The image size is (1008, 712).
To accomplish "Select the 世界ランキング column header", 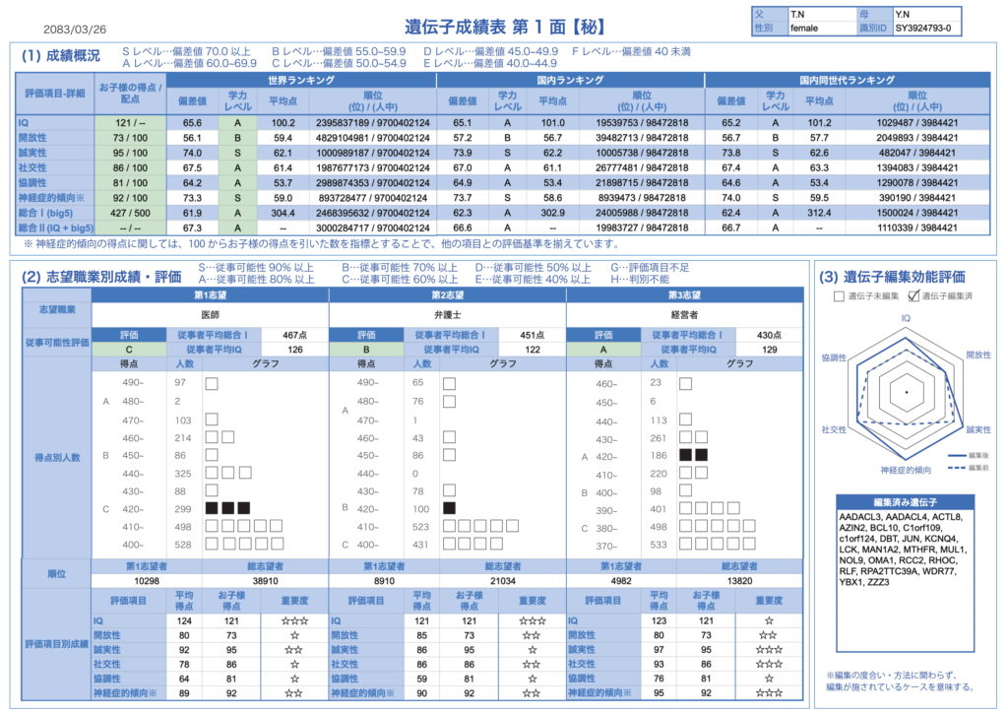I will click(x=301, y=80).
